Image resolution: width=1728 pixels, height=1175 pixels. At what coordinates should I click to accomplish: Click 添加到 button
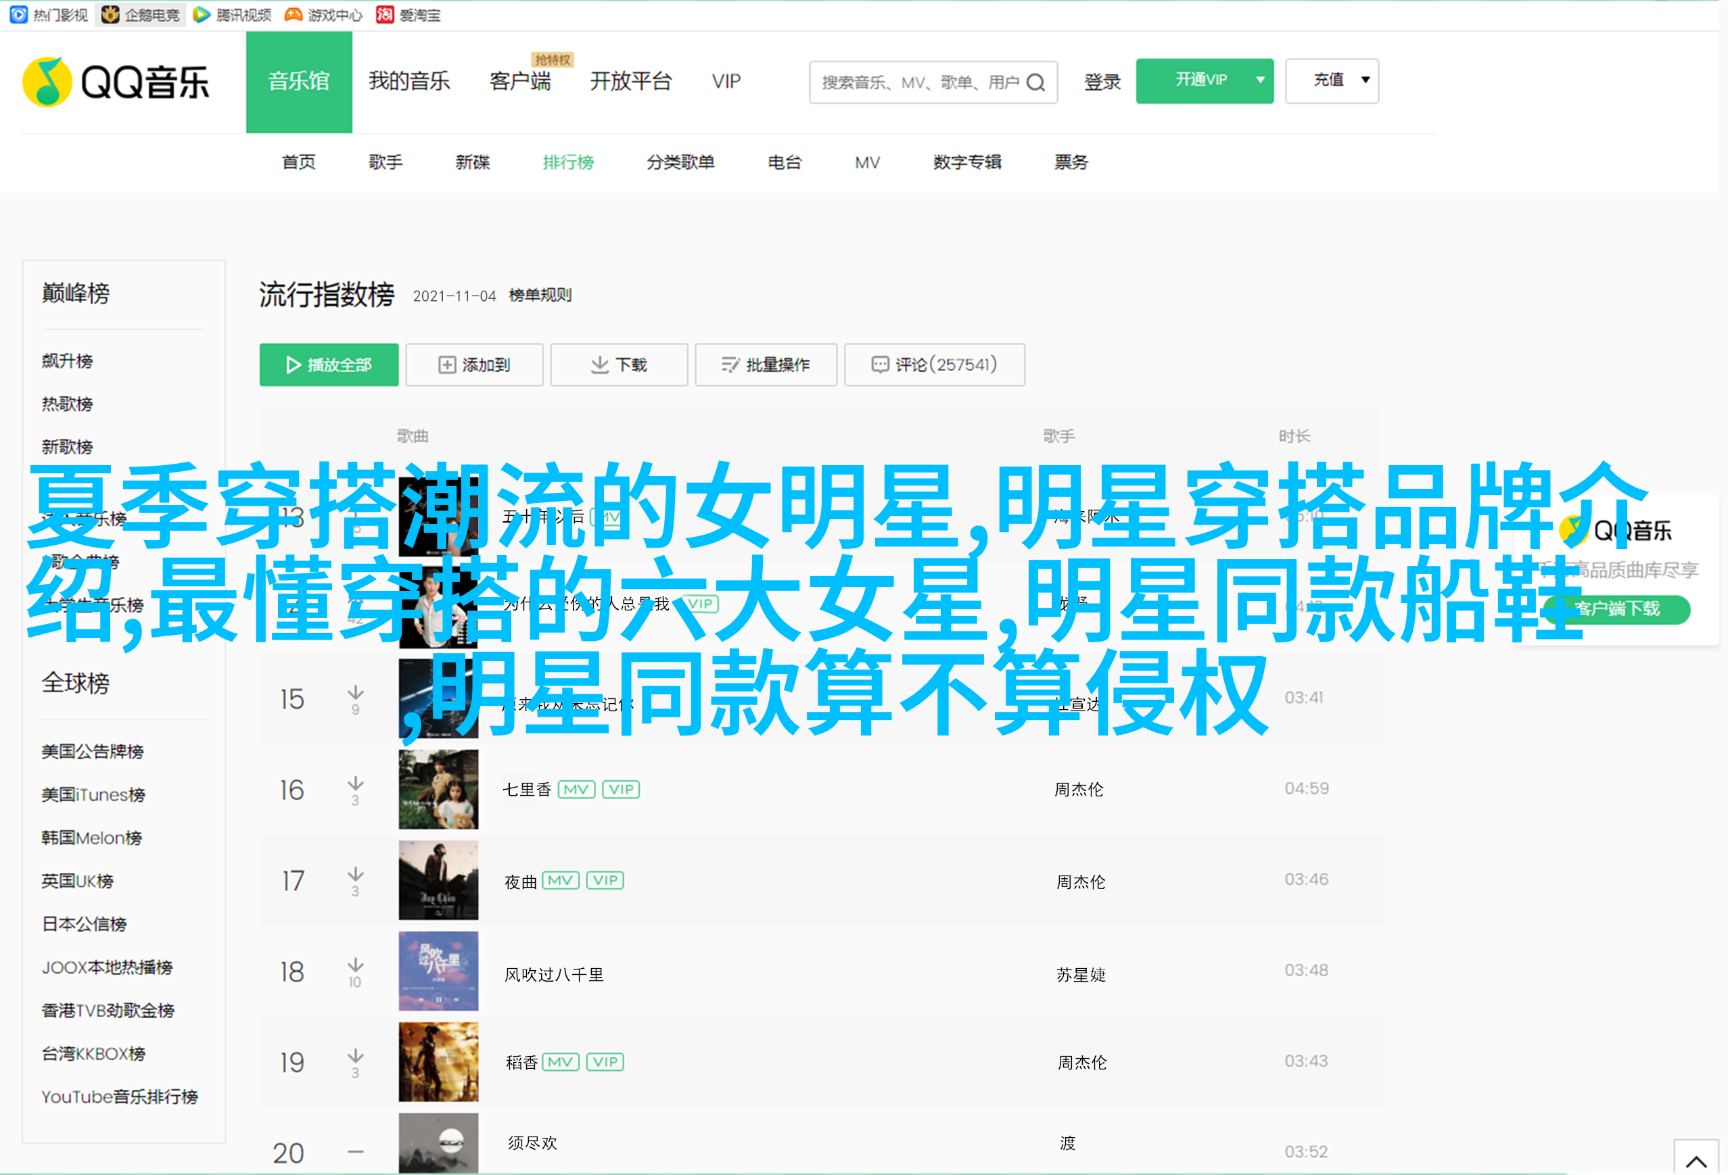[474, 365]
